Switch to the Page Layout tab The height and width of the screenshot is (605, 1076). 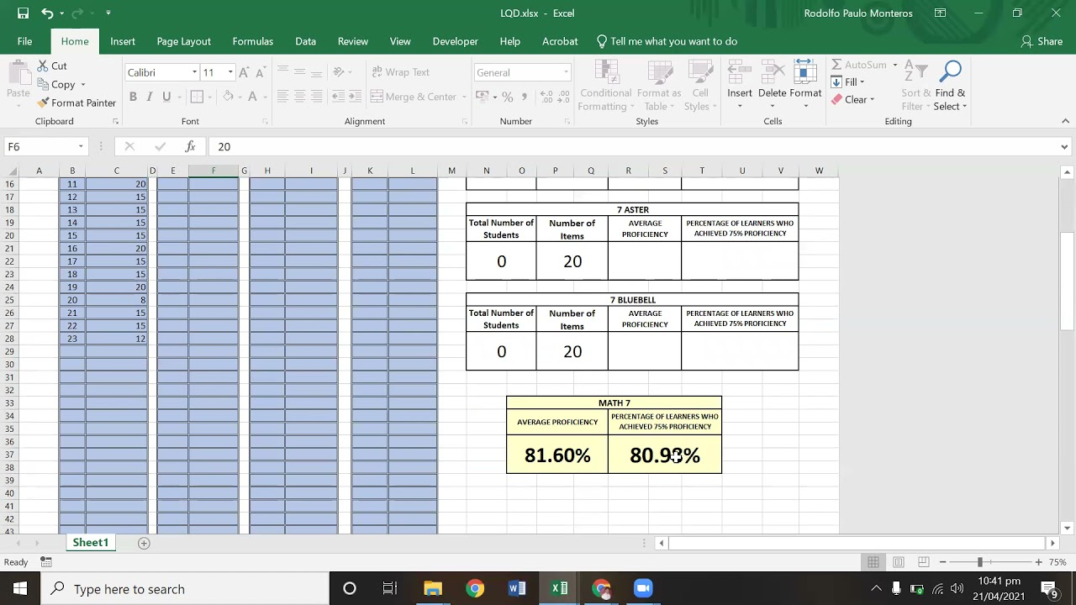tap(183, 41)
